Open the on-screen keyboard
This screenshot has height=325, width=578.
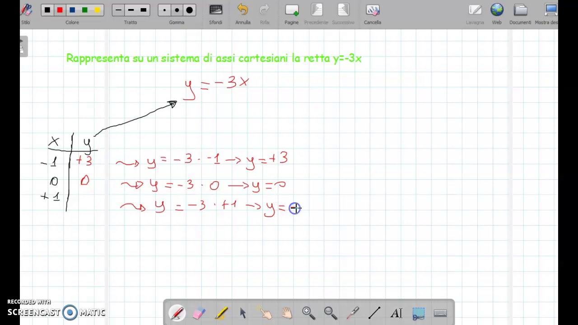440,312
